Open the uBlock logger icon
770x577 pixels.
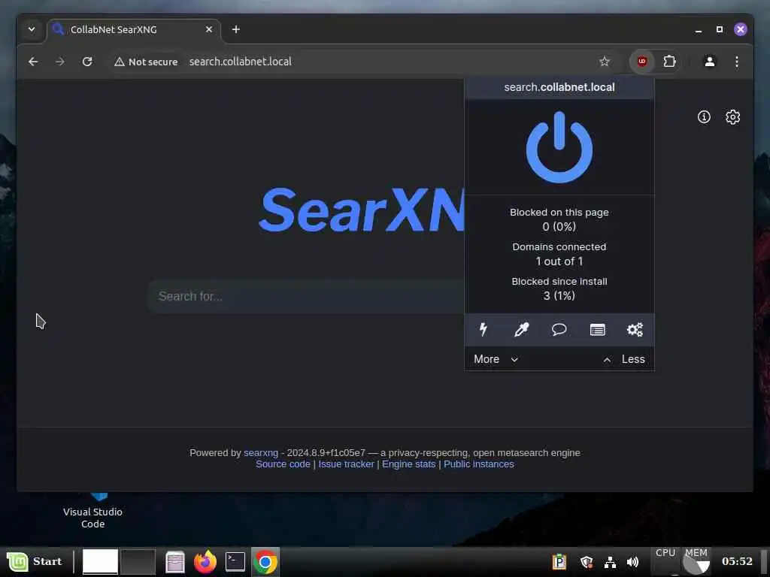tap(597, 329)
